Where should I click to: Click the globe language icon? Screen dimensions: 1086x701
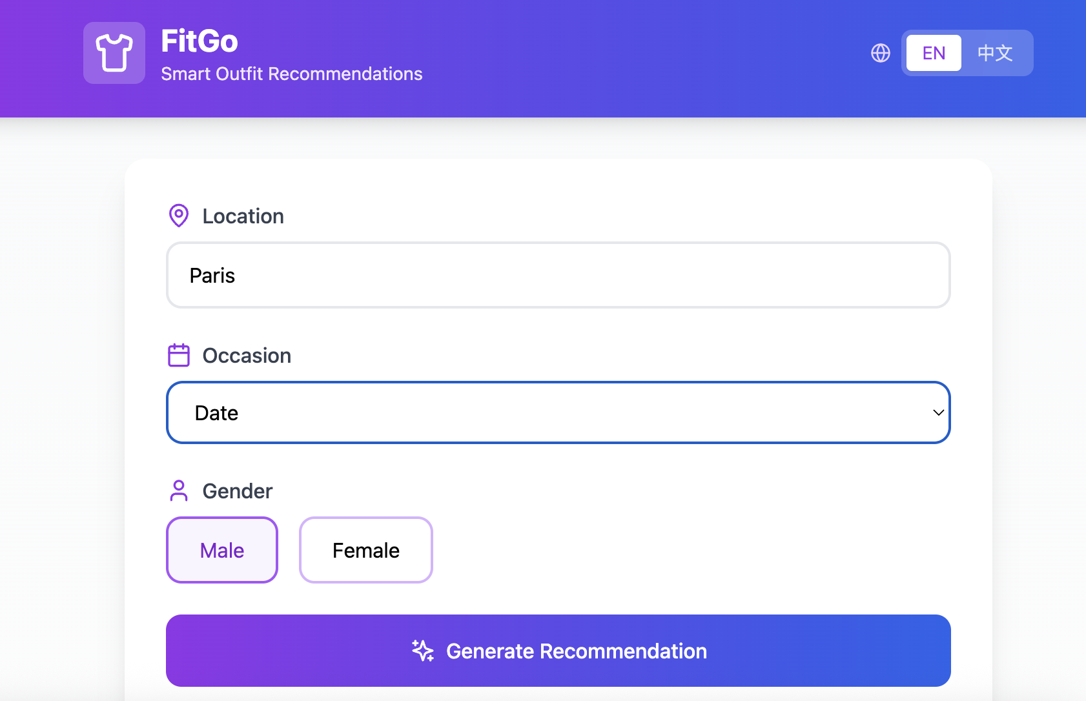coord(881,53)
